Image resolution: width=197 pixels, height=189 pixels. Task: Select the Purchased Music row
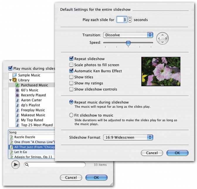pyautogui.click(x=32, y=85)
